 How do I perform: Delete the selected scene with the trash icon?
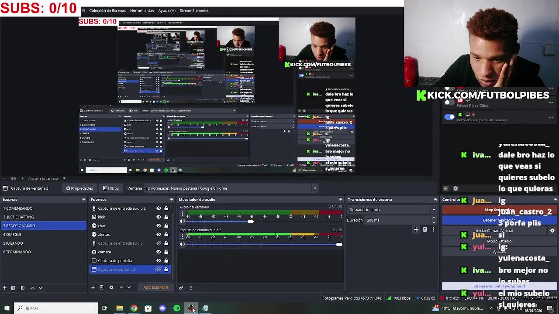click(x=13, y=288)
